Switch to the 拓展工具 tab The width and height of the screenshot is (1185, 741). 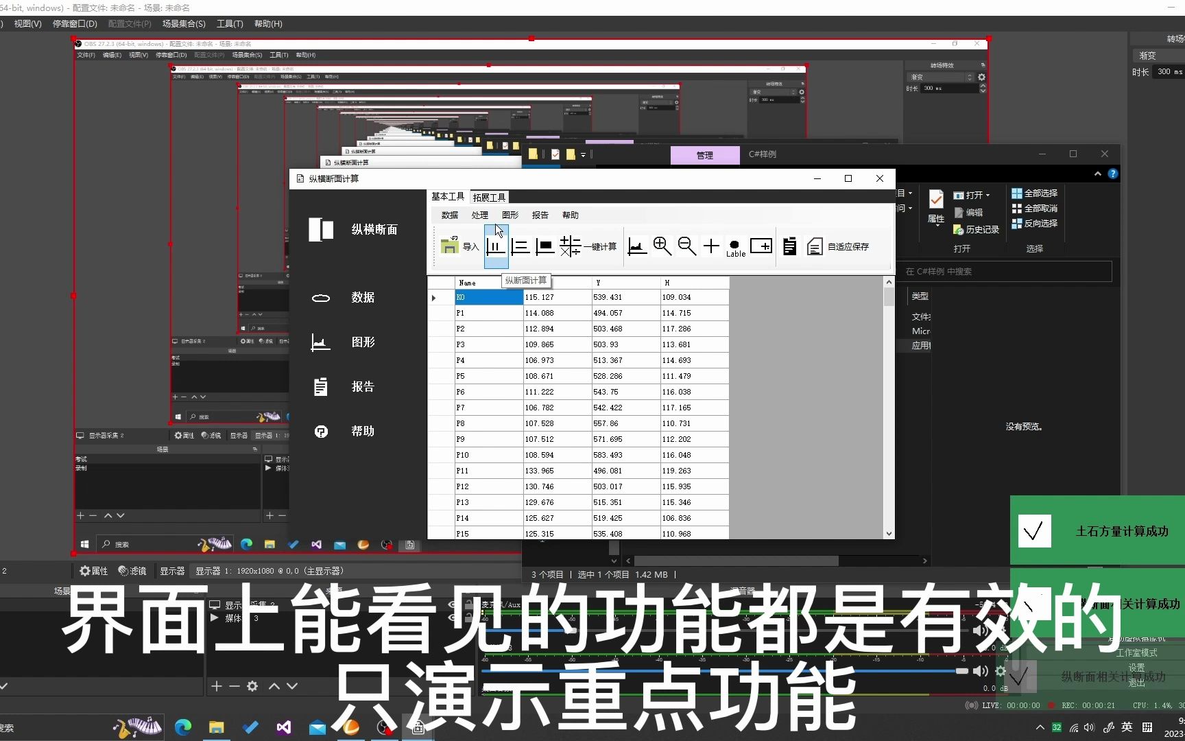pos(488,197)
